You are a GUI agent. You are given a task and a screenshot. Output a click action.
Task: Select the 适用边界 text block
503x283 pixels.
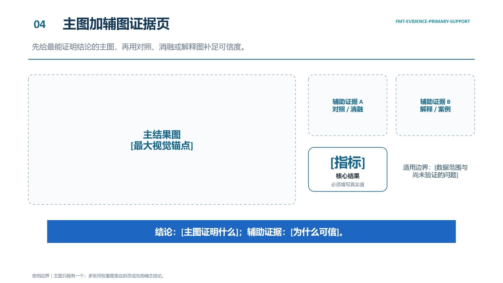(x=435, y=171)
